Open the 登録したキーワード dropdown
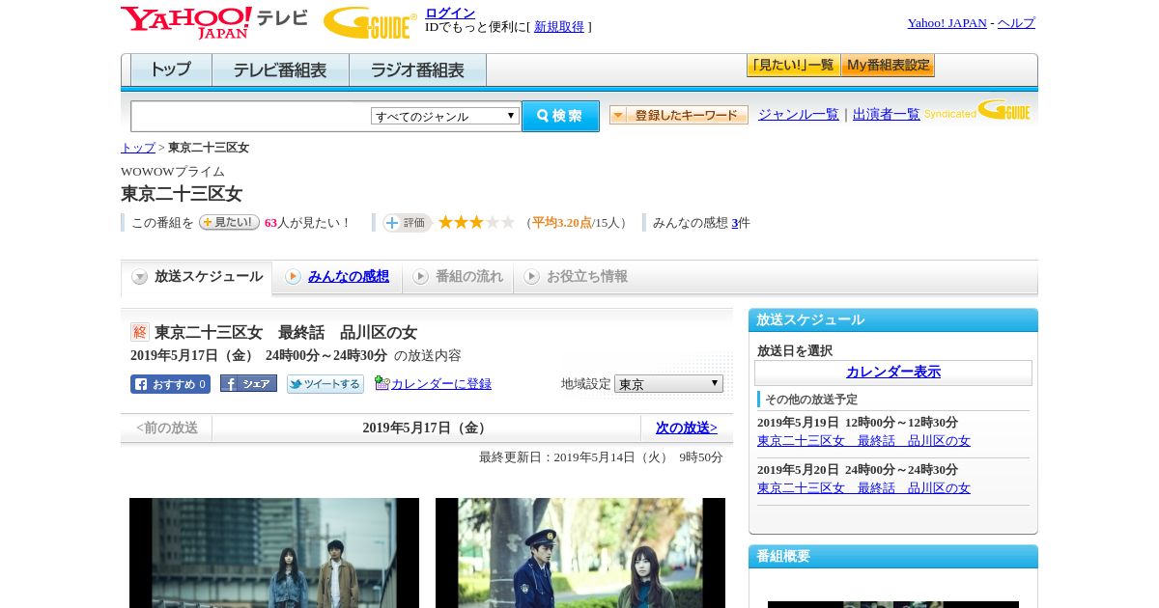 coord(679,115)
